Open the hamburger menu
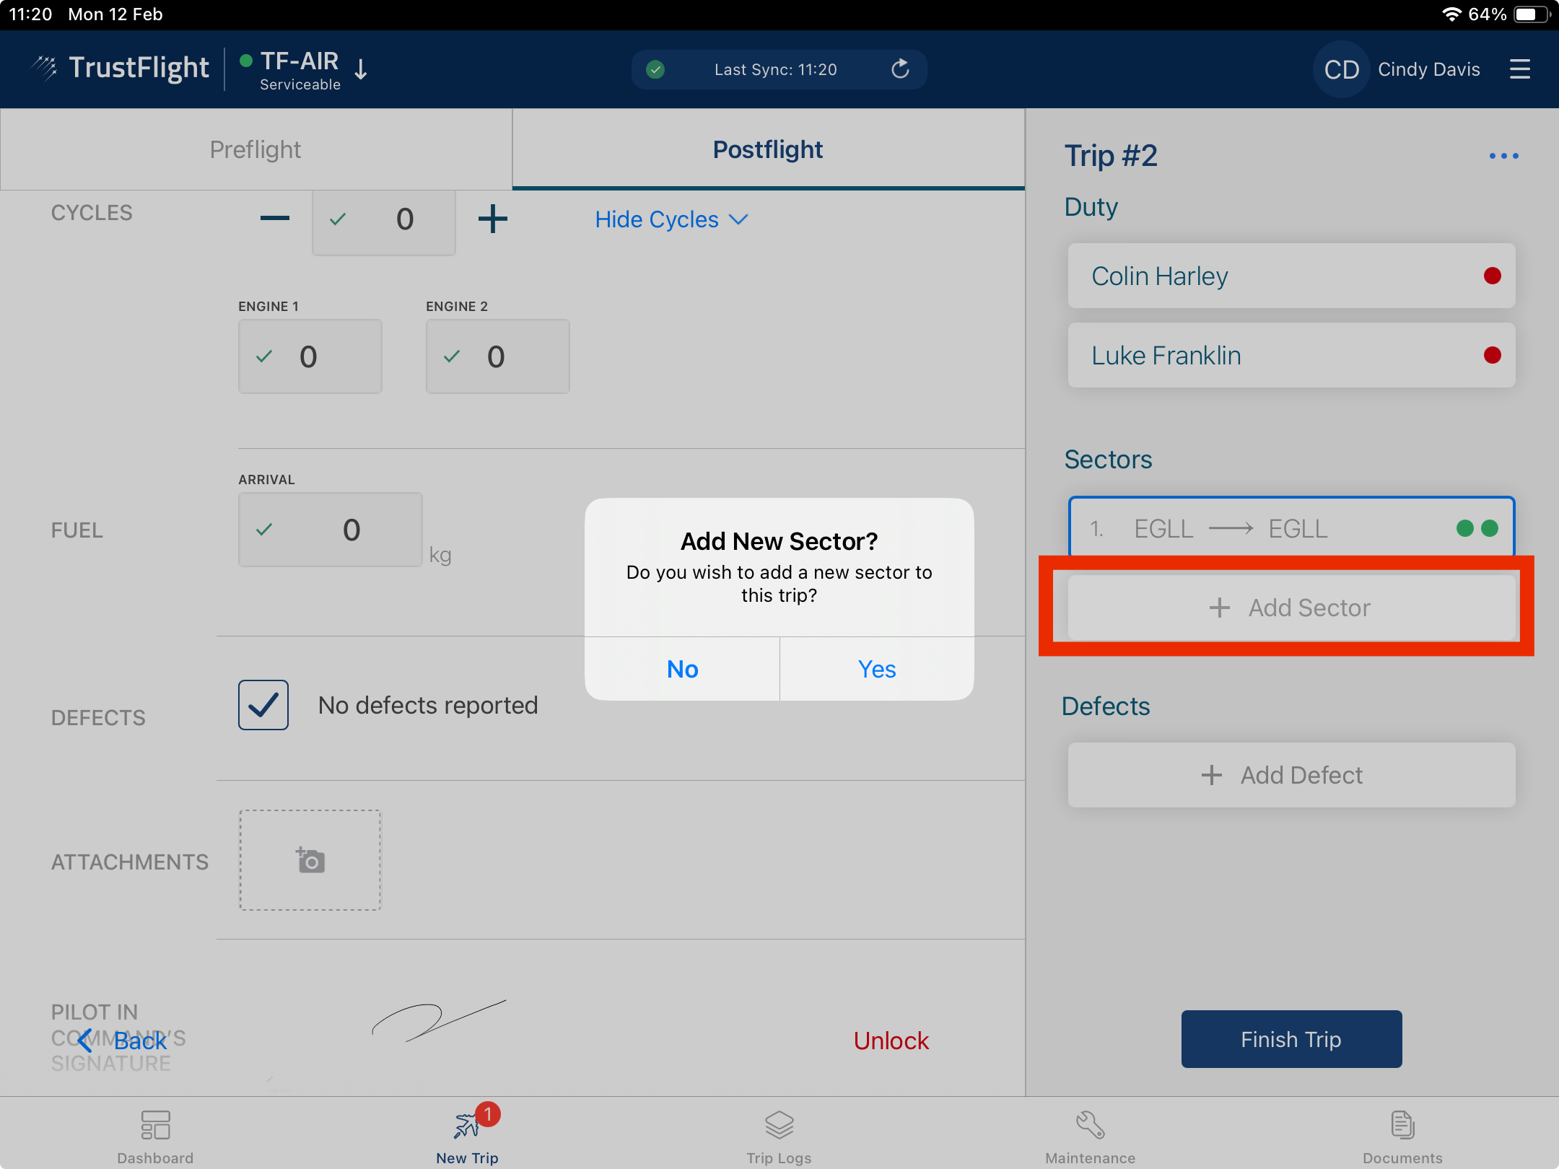The height and width of the screenshot is (1169, 1559). coord(1519,69)
